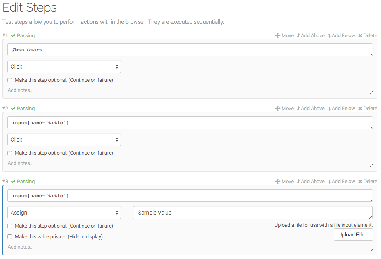Click Add Above on step #1
The image size is (381, 259).
311,35
